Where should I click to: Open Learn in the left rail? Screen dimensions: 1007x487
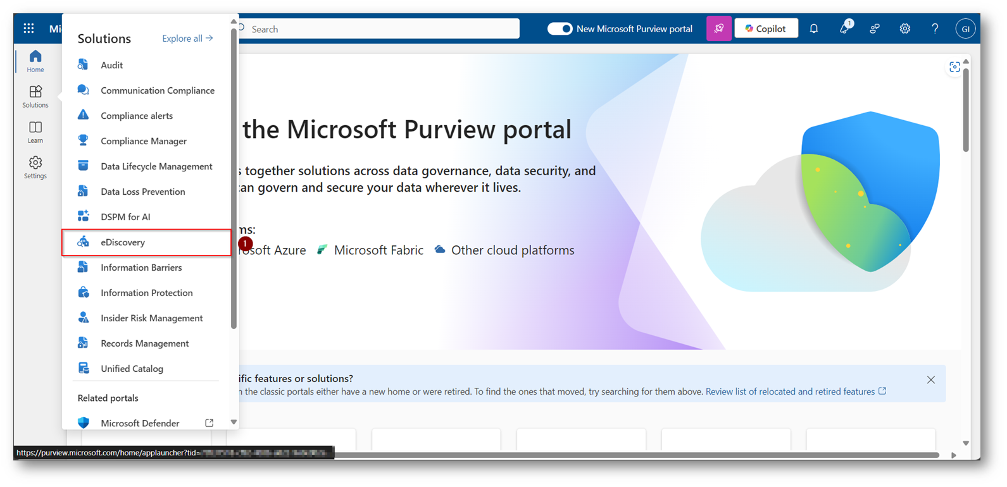(35, 132)
